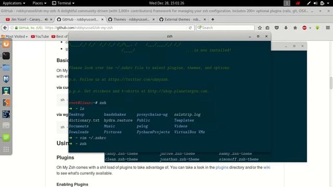Open the Places menu
This screenshot has width=333, height=187.
pos(40,3)
